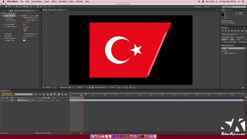Click the Paper Color swatch
Screen dimensions: 247x139
pyautogui.click(x=24, y=41)
